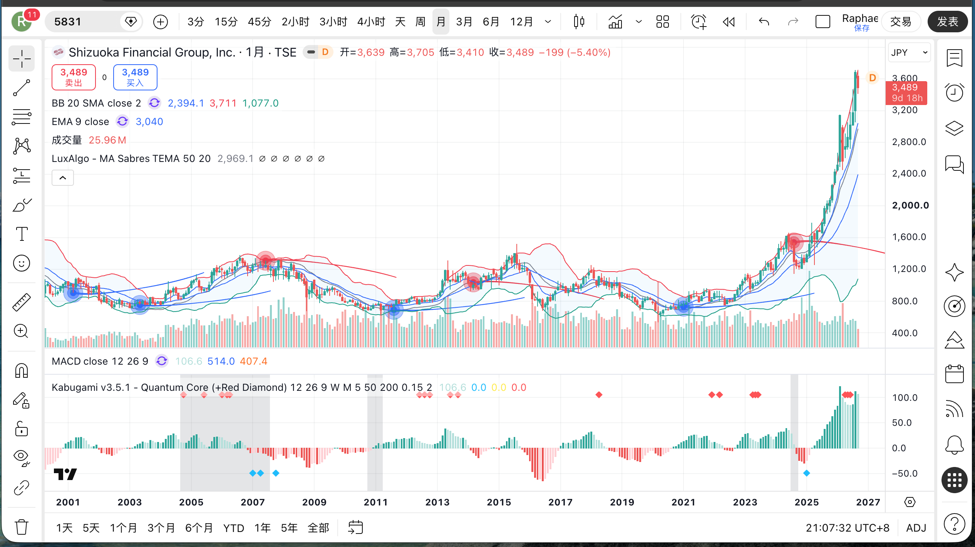The image size is (975, 547).
Task: Open the help center question icon
Action: (954, 524)
